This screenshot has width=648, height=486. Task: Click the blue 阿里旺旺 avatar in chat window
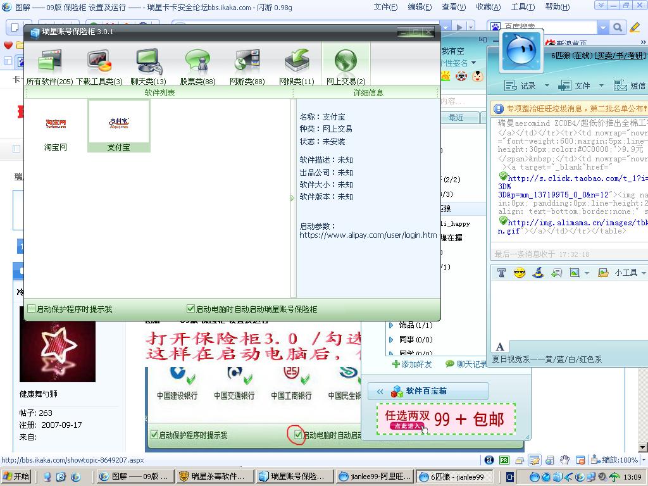(x=522, y=51)
